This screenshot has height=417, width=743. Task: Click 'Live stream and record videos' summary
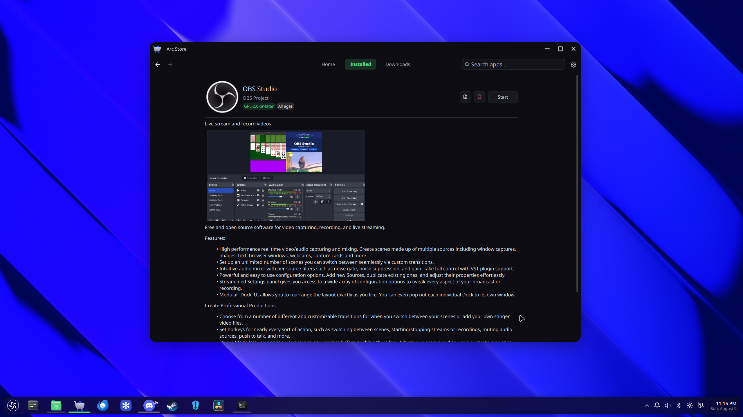[238, 124]
